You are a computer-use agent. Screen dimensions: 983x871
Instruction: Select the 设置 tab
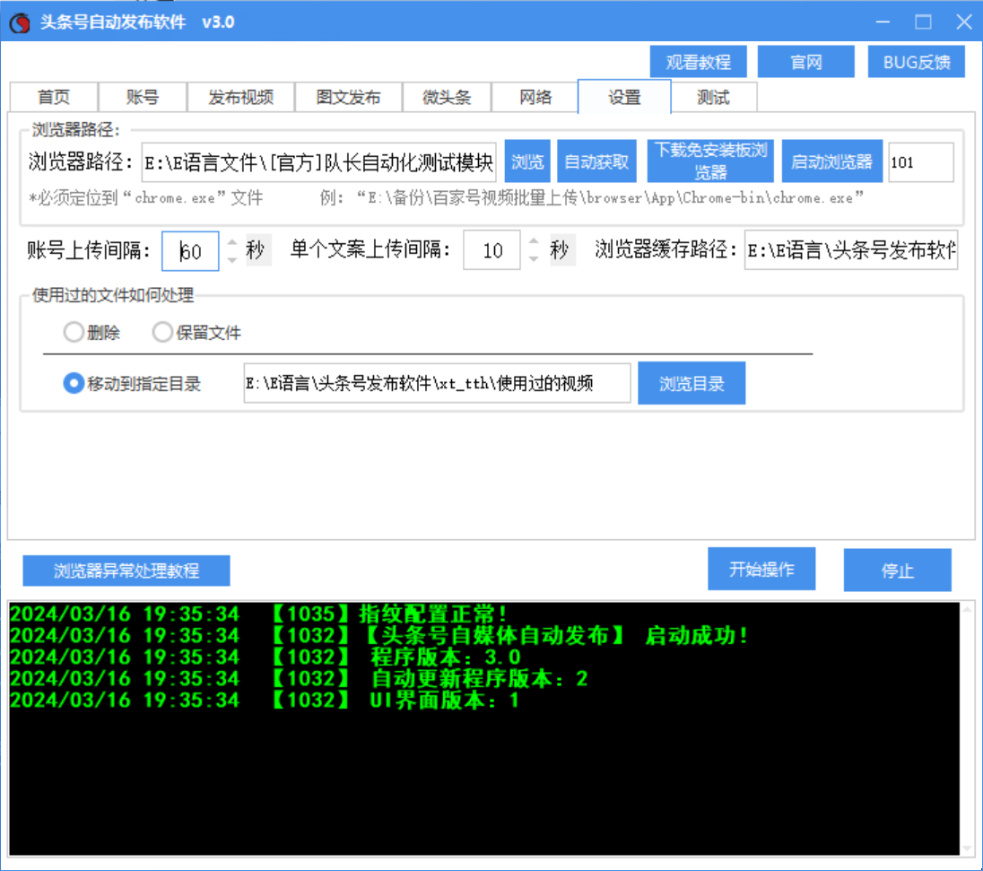[x=624, y=97]
